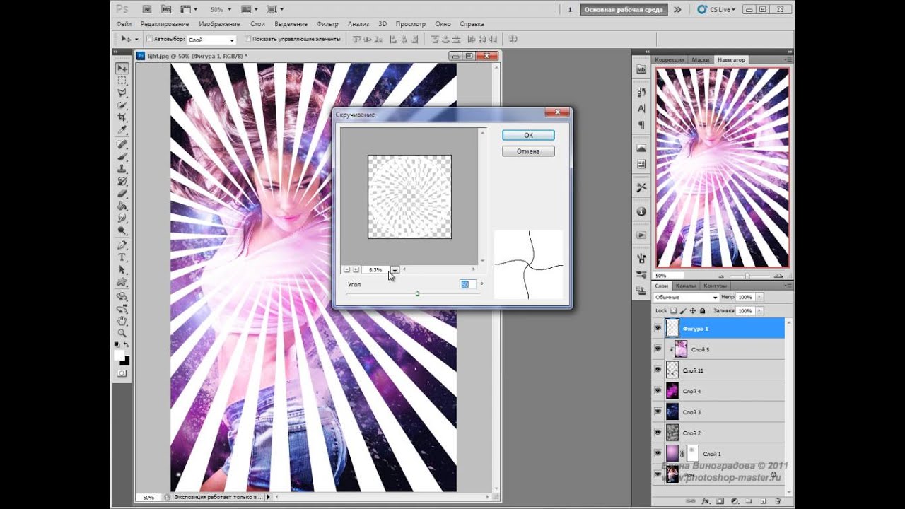Select the Dodge tool
This screenshot has height=509, width=905.
point(122,230)
